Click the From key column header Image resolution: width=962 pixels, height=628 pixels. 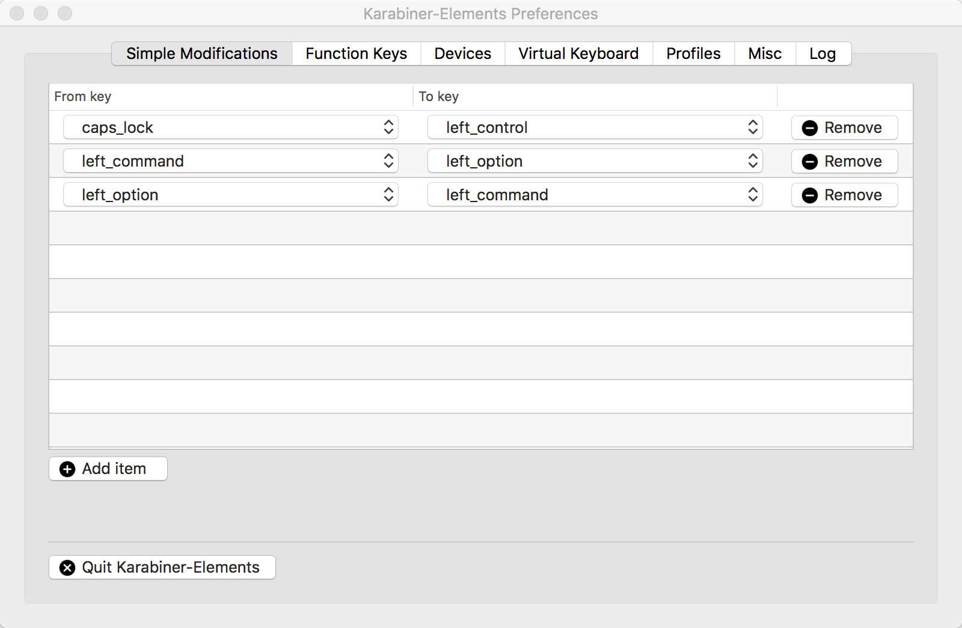231,97
